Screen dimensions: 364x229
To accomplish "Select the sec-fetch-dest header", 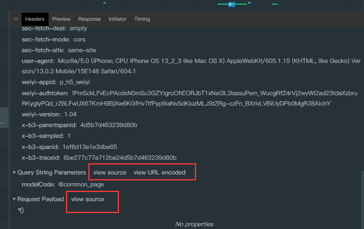I will (x=55, y=29).
